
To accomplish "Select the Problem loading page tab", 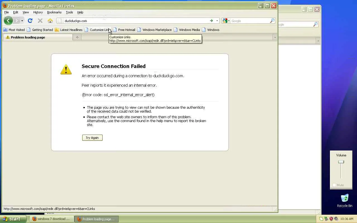I will tap(38, 37).
